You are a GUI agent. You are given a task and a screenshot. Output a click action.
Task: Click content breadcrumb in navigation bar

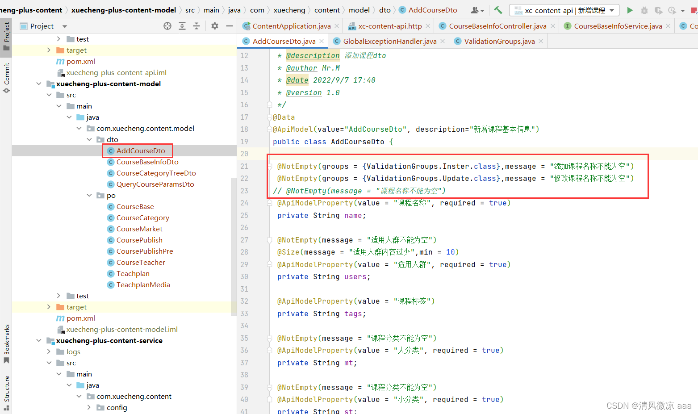point(327,10)
